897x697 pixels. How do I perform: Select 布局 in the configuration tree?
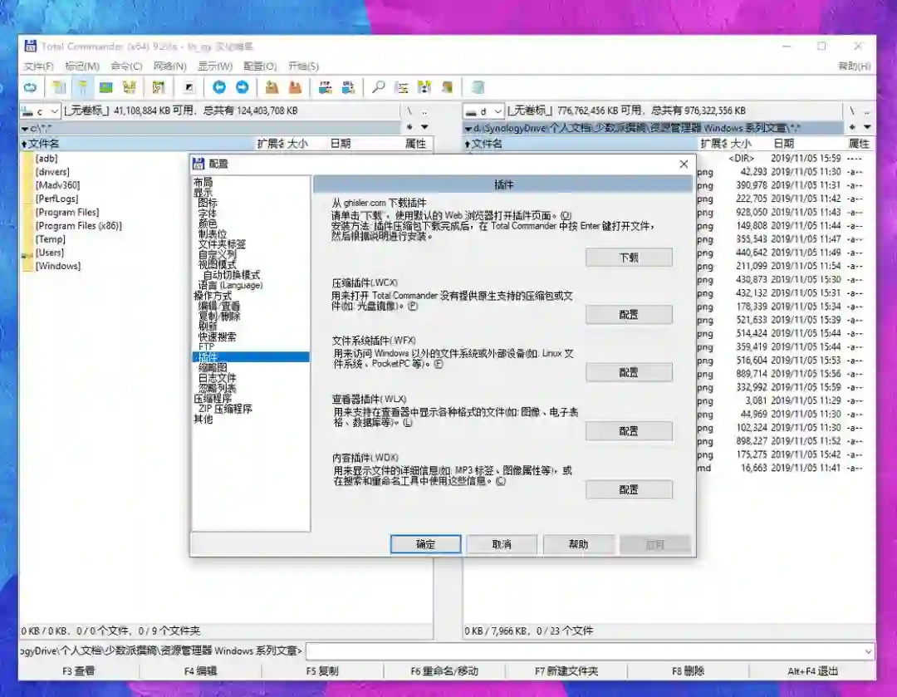pyautogui.click(x=203, y=182)
